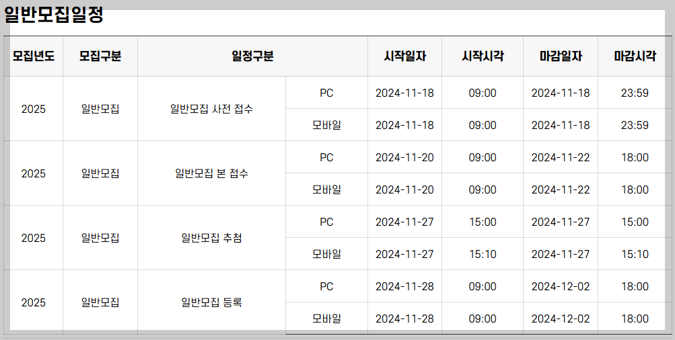Click 마감시각 15:10 in 추첨 모바일 row
The width and height of the screenshot is (675, 340).
[635, 254]
